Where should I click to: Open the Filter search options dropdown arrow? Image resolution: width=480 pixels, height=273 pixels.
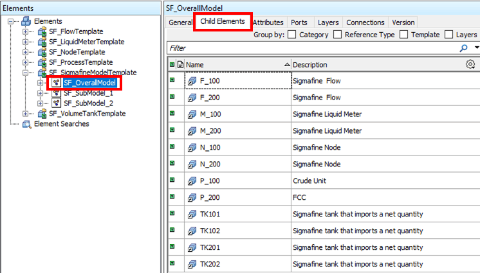click(x=476, y=48)
